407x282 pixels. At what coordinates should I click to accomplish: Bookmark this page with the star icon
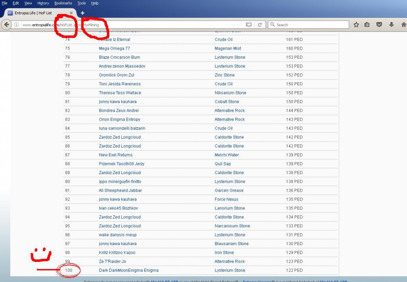point(356,25)
